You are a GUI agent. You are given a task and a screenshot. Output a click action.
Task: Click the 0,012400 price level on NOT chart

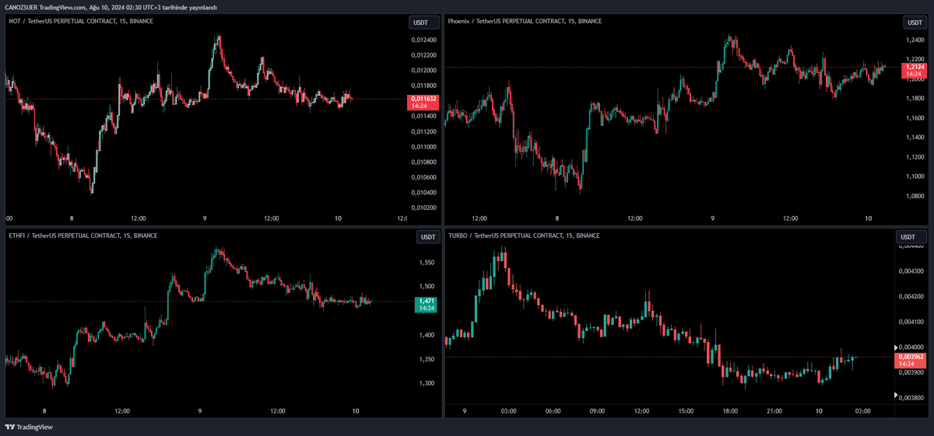coord(423,40)
